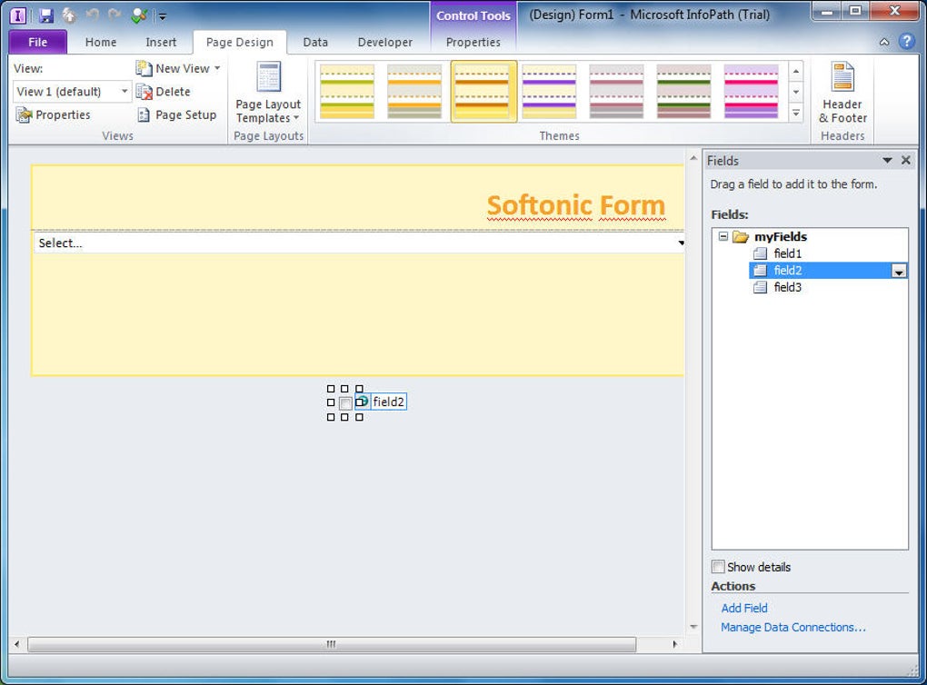927x685 pixels.
Task: Click the field2 document icon in Fields list
Action: 761,271
